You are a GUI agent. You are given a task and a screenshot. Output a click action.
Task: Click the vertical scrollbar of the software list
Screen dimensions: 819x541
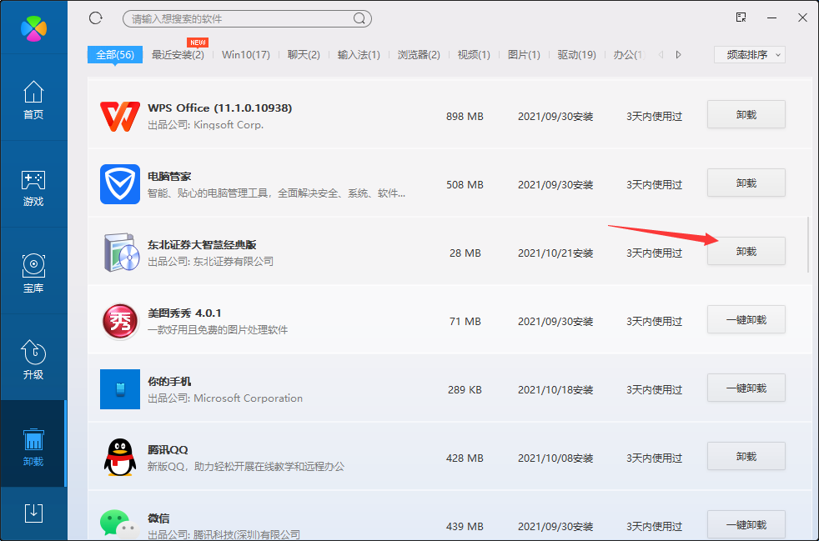(x=808, y=245)
